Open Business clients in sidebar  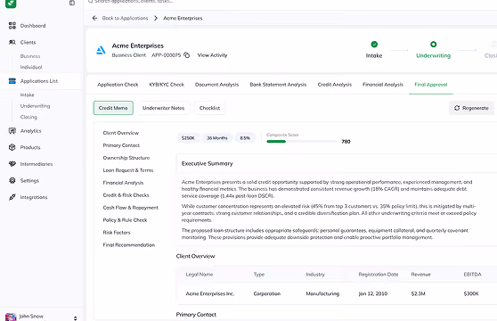(30, 56)
